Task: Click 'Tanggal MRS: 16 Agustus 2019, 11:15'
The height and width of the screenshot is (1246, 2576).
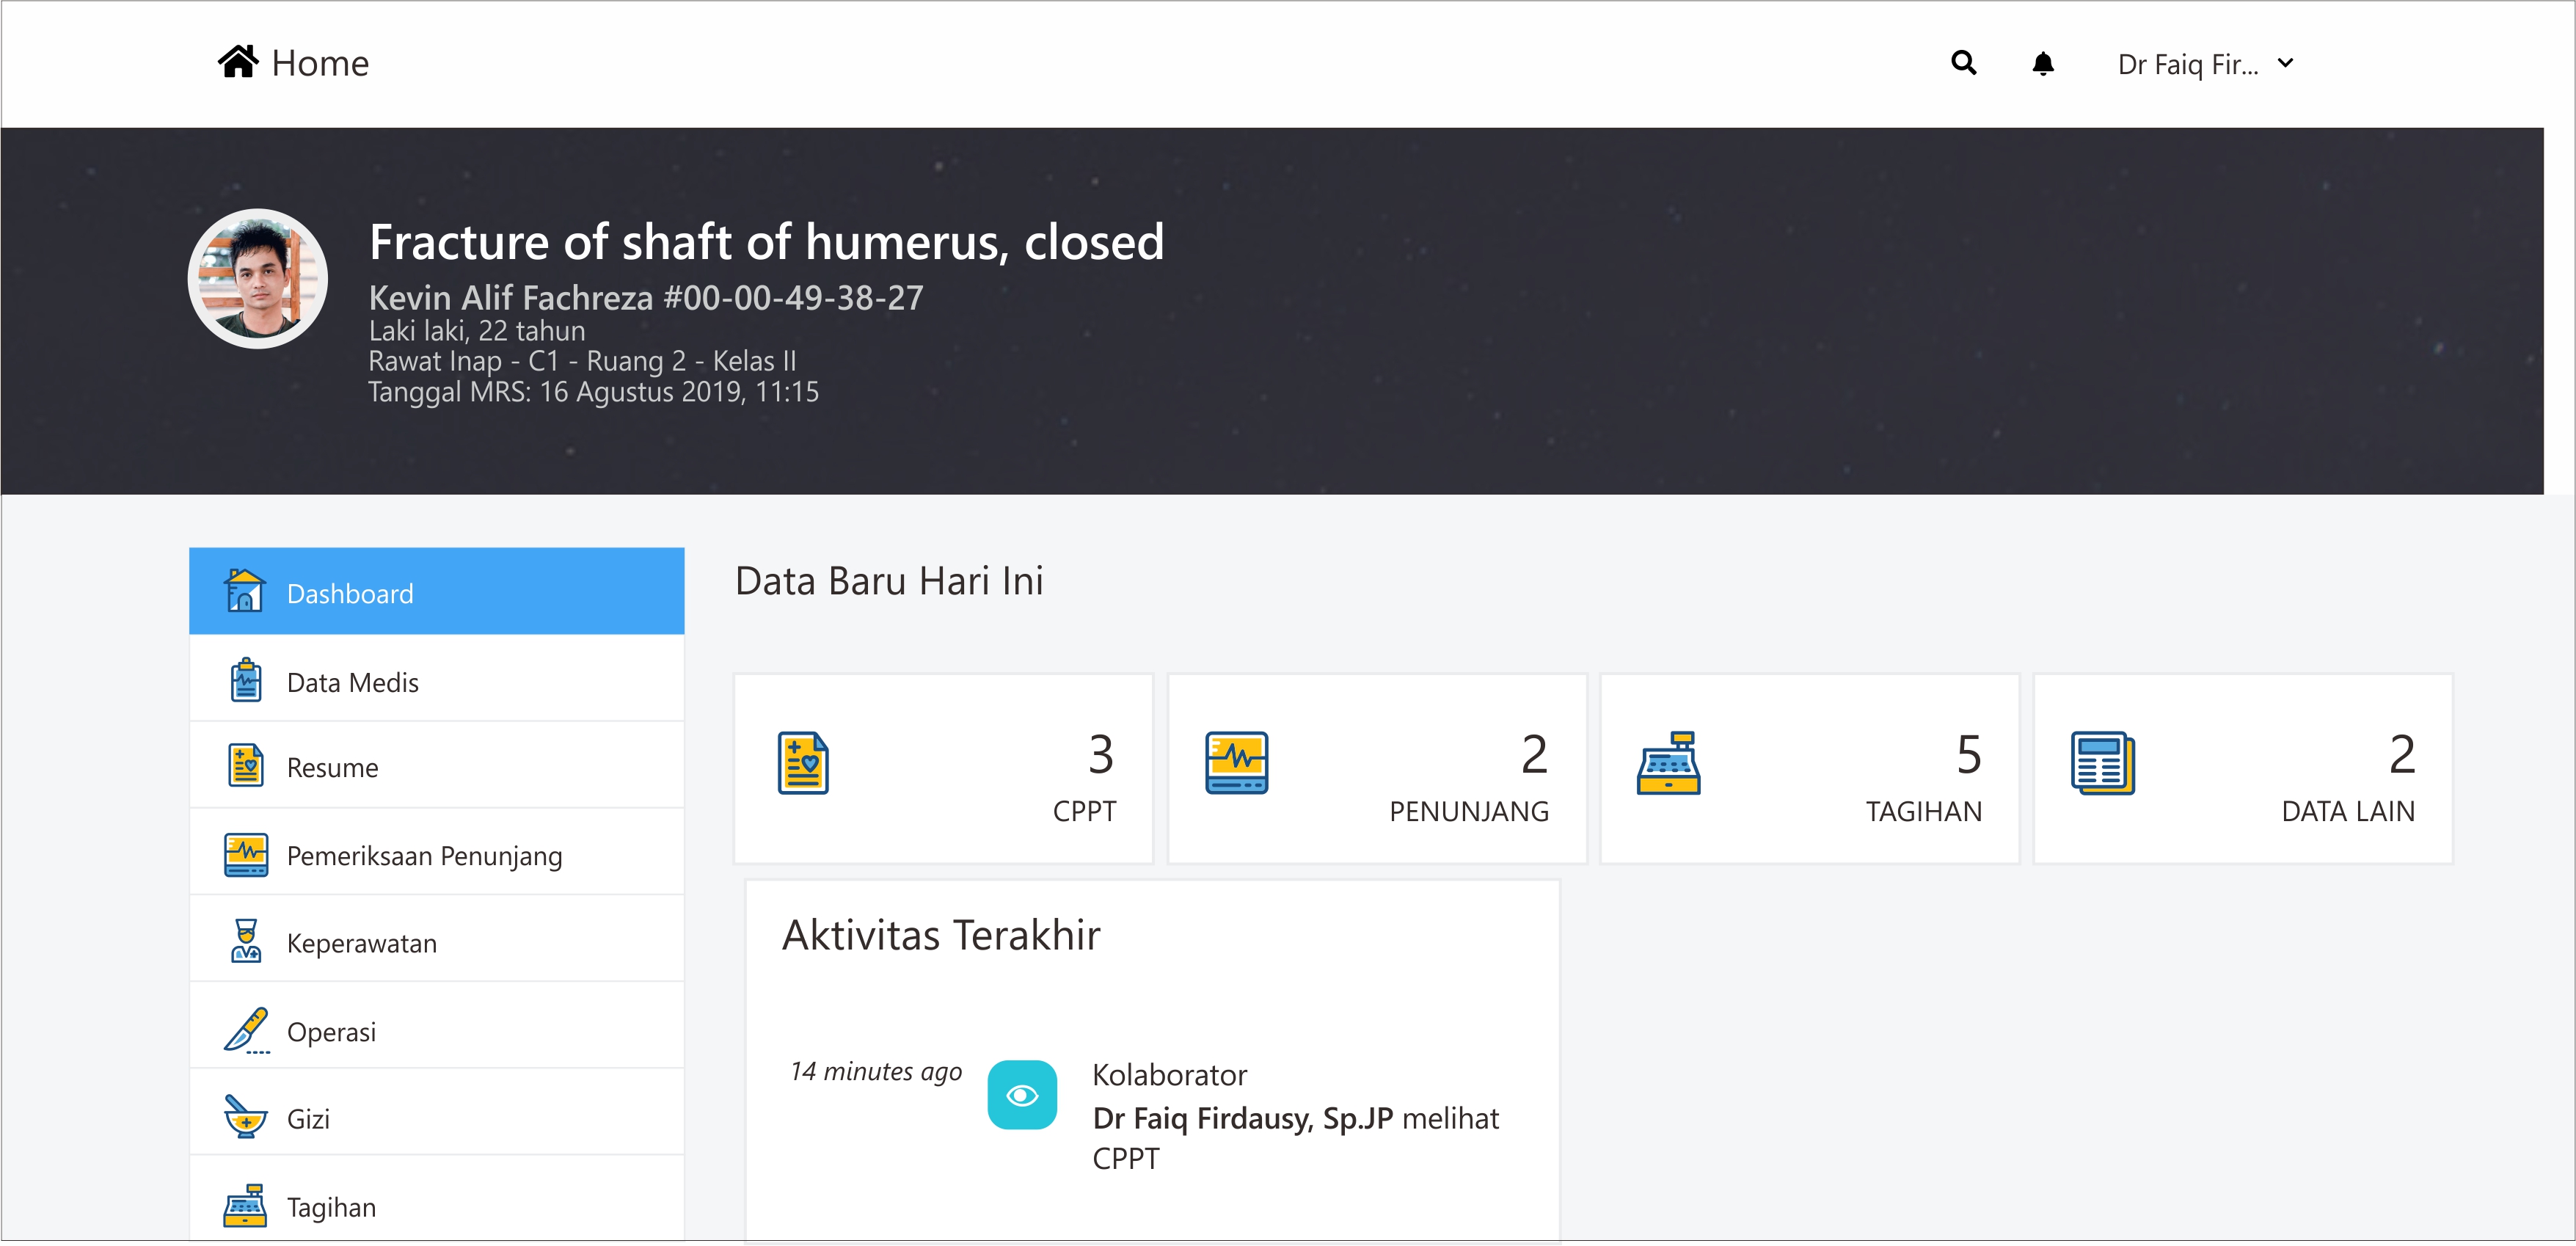Action: [x=594, y=392]
